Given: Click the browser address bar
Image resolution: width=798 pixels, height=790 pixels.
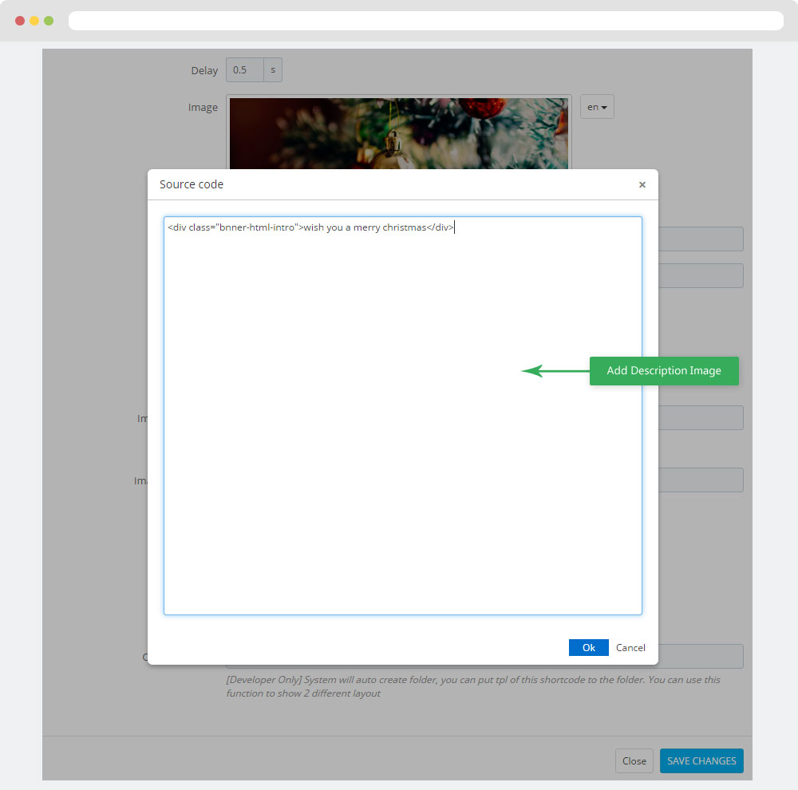Looking at the screenshot, I should [x=425, y=21].
